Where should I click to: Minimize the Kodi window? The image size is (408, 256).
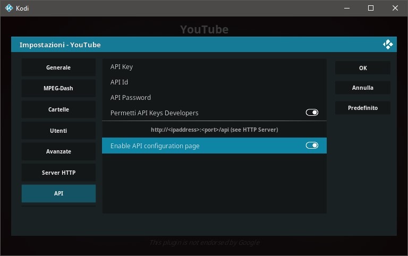(346, 8)
